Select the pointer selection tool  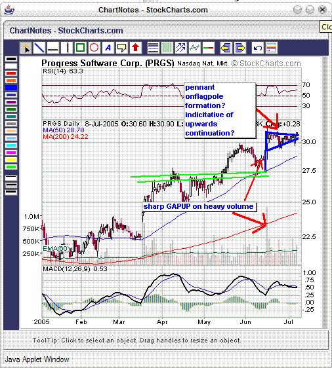26,48
